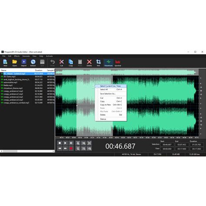Viewport: 206px width, 206px height.
Task: Choose Copy to New in context menu
Action: 111,105
